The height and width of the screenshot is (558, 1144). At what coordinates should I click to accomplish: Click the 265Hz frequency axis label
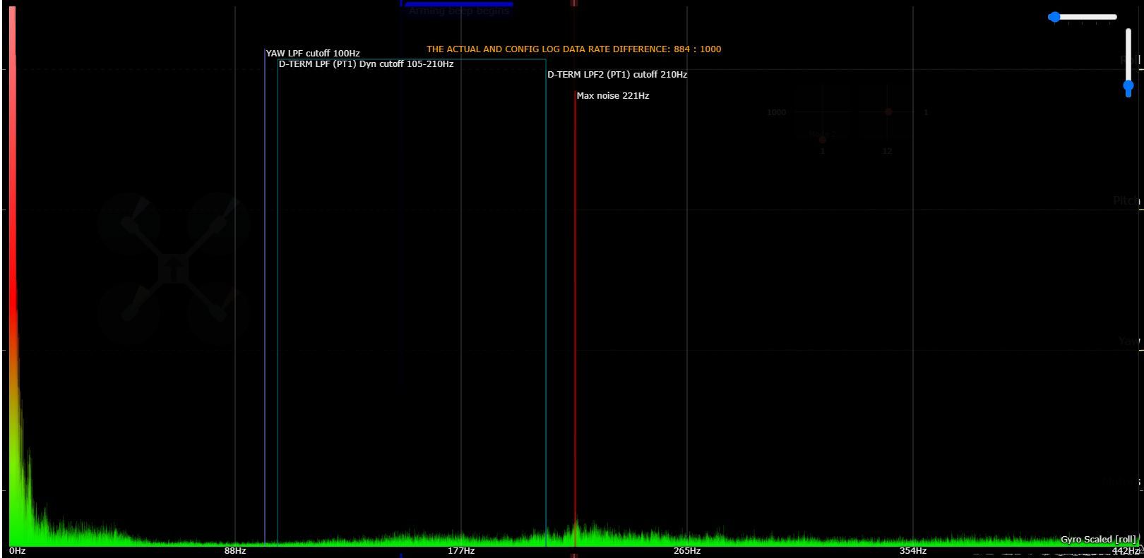(687, 551)
